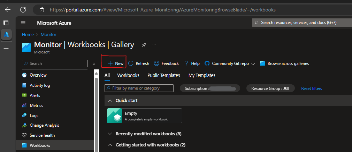Screen dimensions: 352x152
Task: Switch to the Public Templates tab
Action: pyautogui.click(x=163, y=75)
